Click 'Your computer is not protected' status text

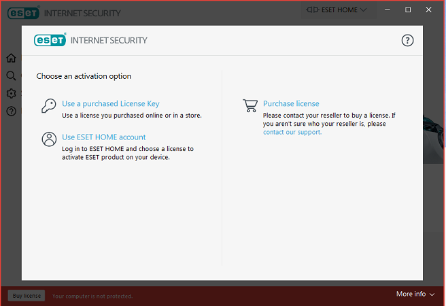click(92, 296)
